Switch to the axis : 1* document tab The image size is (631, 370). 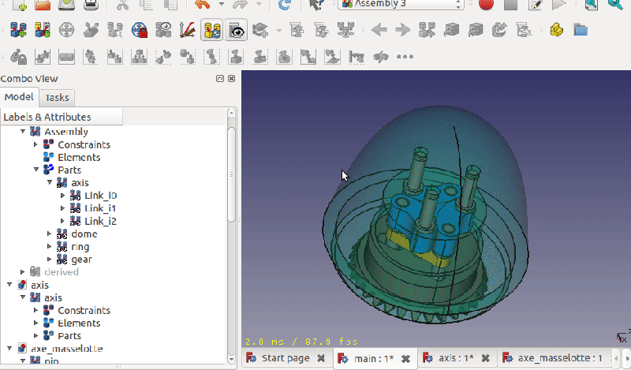point(456,358)
